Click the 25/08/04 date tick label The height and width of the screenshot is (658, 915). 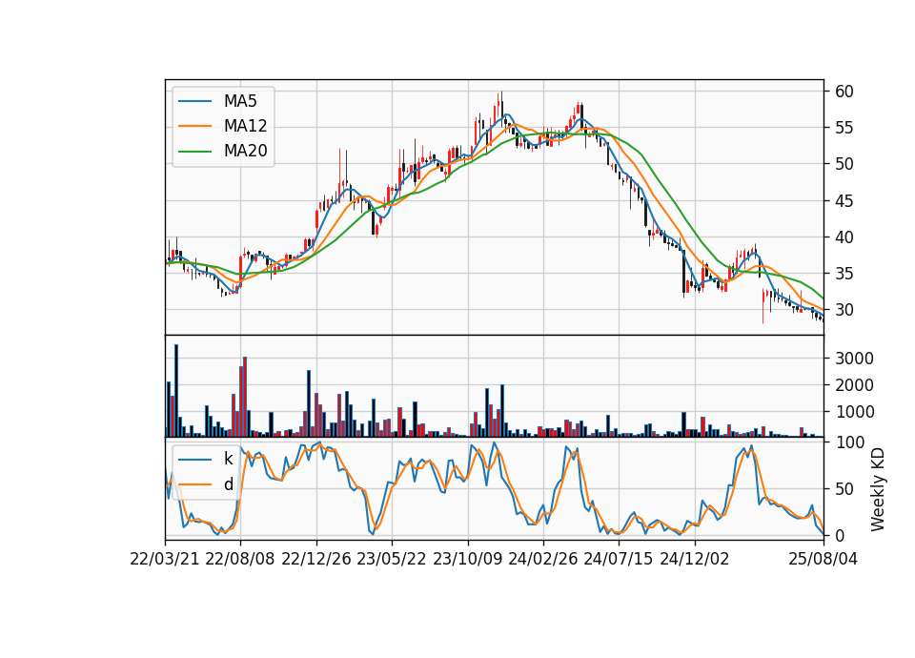pyautogui.click(x=823, y=559)
